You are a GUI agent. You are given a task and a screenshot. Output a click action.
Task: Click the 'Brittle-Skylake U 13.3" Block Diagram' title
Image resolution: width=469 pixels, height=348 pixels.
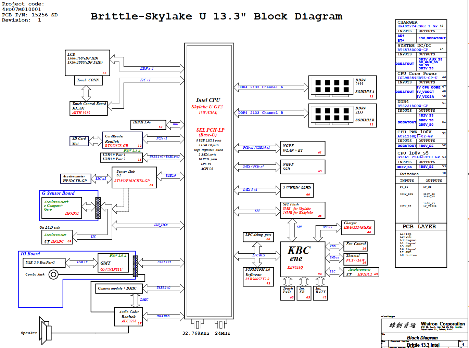point(216,16)
